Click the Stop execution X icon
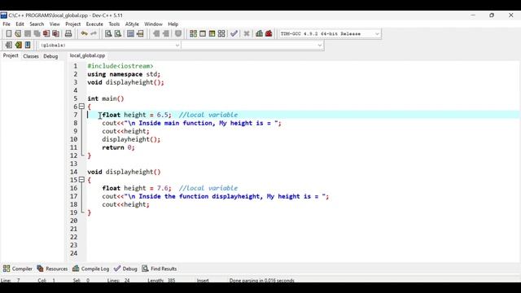 coord(247,33)
